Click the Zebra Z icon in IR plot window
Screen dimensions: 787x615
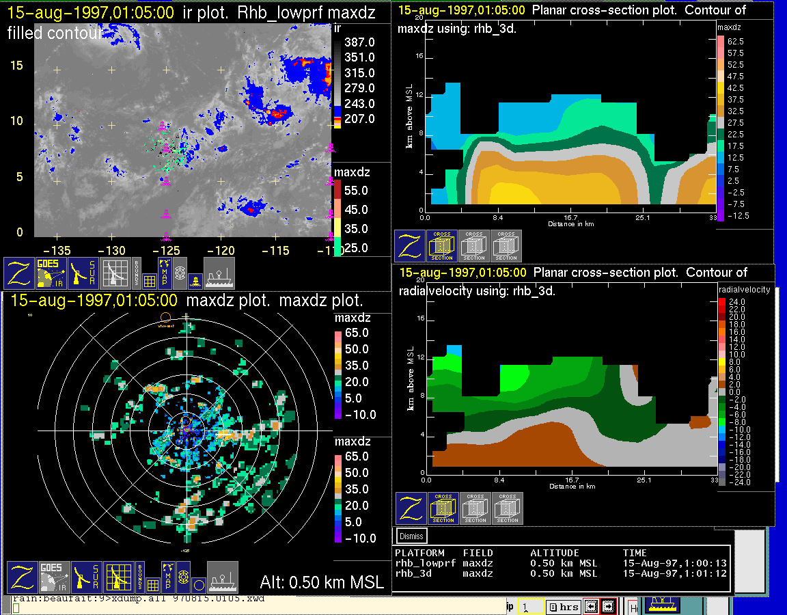pos(19,273)
